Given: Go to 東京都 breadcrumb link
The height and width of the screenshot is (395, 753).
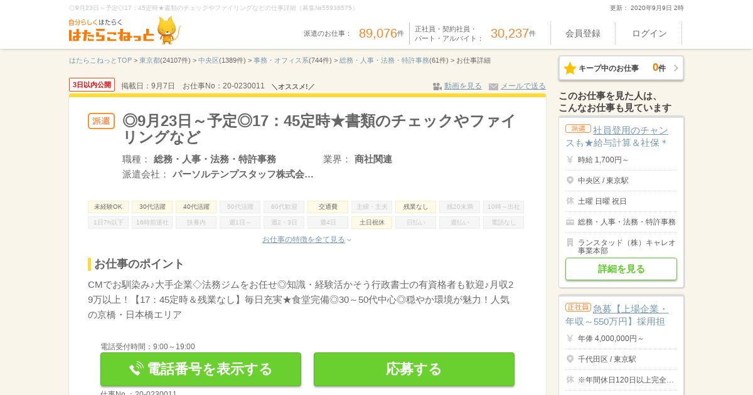Looking at the screenshot, I should [x=149, y=61].
